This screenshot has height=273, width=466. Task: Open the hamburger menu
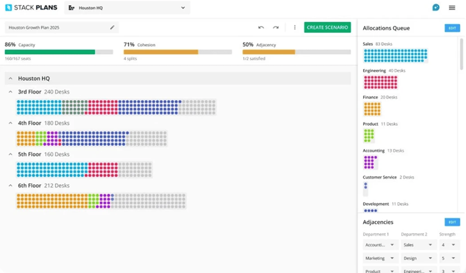[452, 8]
